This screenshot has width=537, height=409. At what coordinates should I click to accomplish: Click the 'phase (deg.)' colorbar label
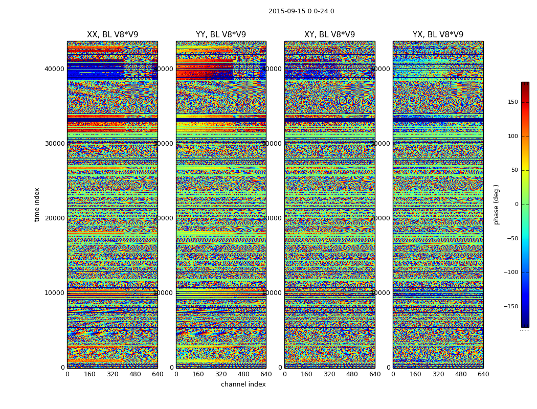496,204
